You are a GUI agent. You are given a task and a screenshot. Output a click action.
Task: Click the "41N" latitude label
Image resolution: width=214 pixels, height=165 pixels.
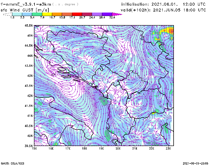[30, 116]
